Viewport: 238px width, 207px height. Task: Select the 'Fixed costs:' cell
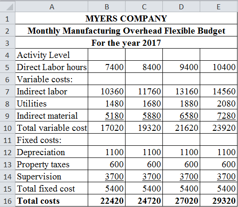(x=52, y=140)
